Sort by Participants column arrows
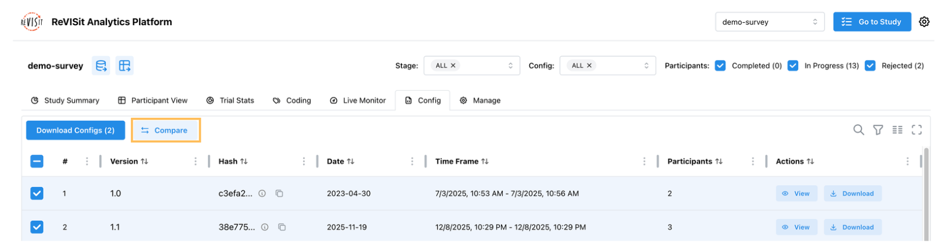The height and width of the screenshot is (246, 948). [x=719, y=162]
